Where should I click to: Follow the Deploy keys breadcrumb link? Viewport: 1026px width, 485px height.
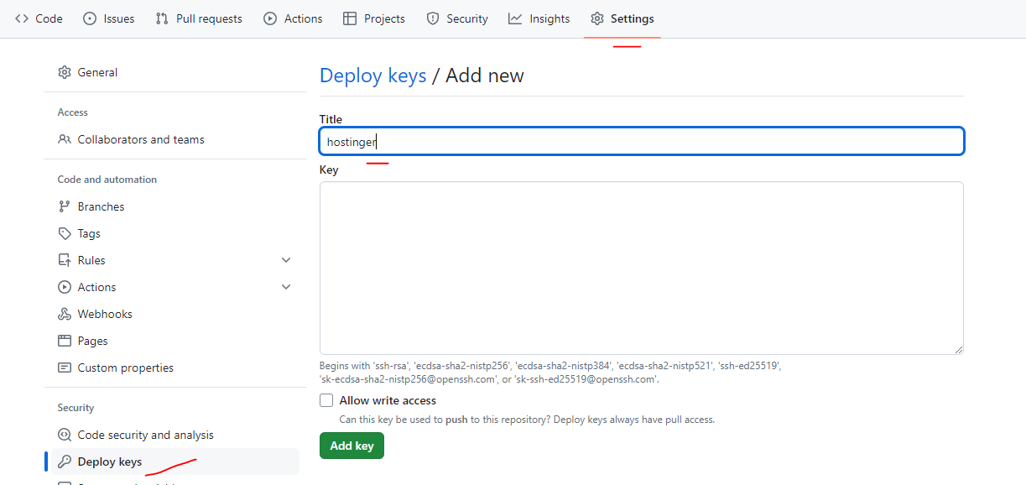coord(372,76)
